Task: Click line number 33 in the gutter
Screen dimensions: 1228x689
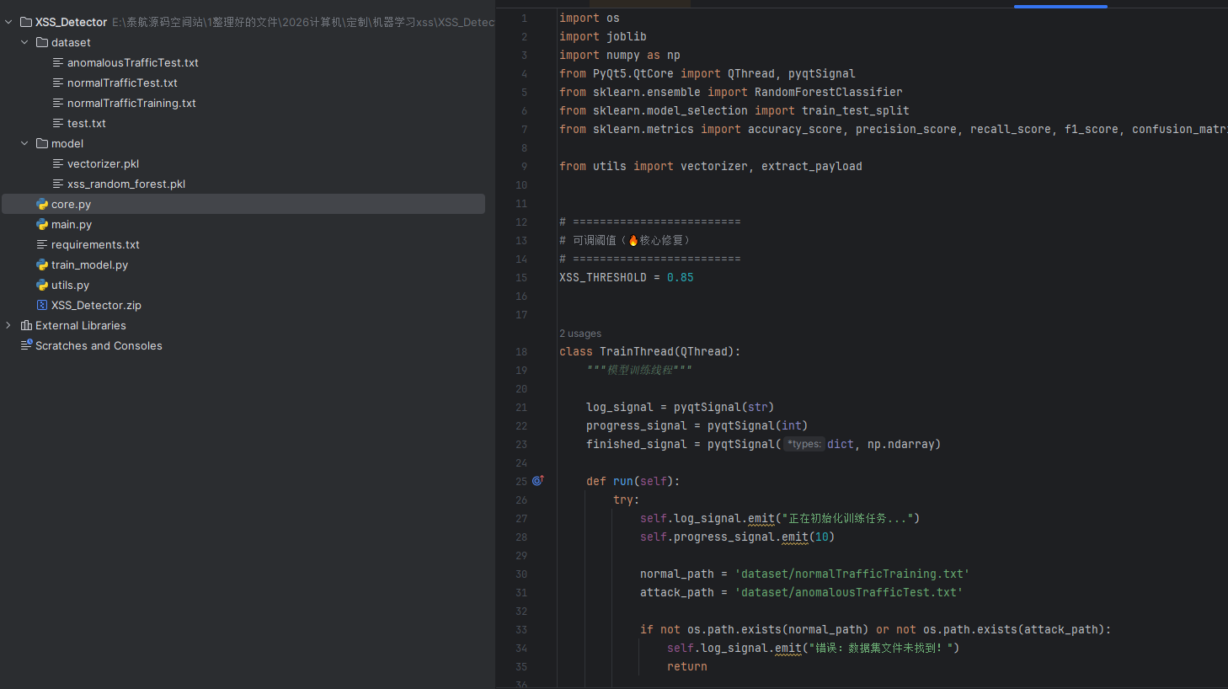Action: (x=521, y=629)
